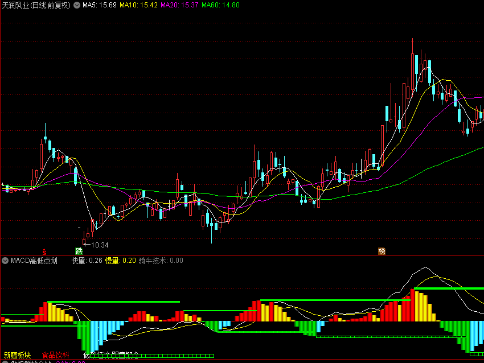This screenshot has width=484, height=363.
Task: Open the dropdown beside 天润乳业 chart title
Action: pos(77,5)
